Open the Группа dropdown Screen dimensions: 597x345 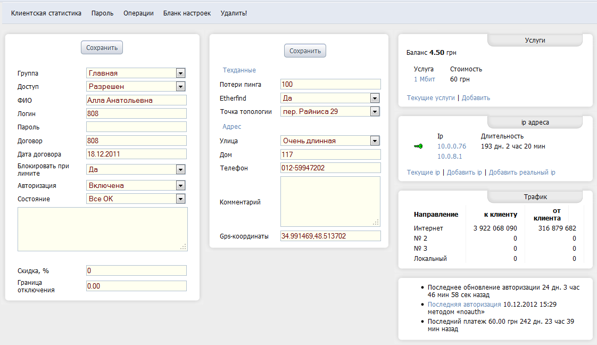click(180, 73)
